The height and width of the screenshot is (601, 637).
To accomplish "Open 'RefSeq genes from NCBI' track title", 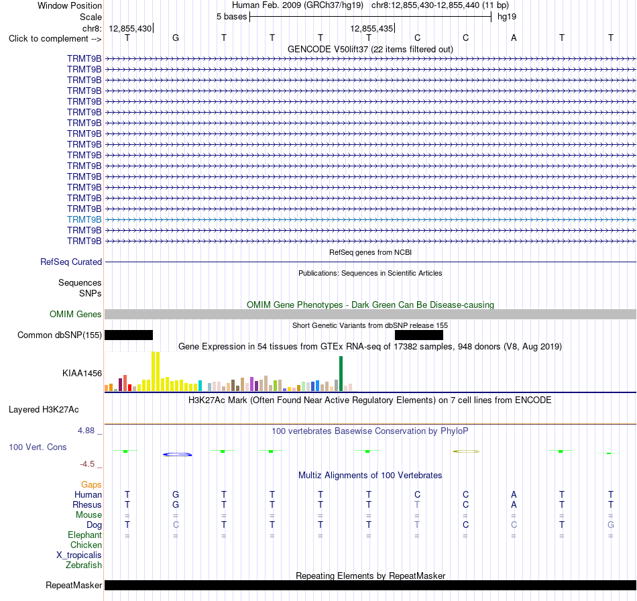I will (370, 252).
